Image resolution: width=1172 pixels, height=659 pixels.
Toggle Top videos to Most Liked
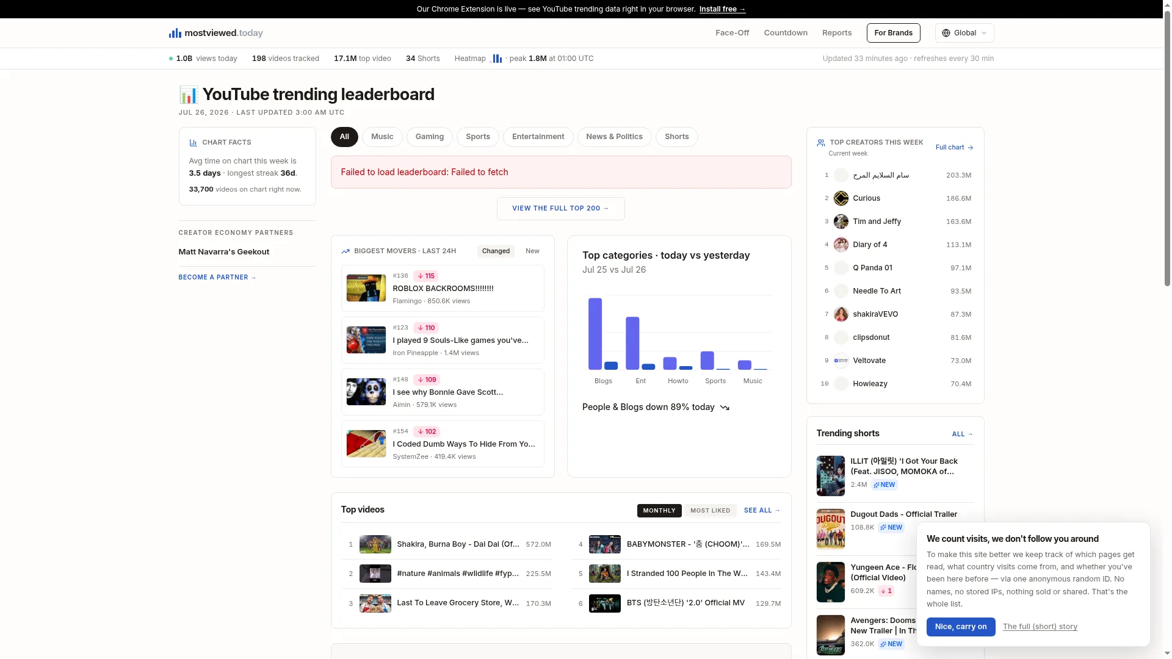click(710, 511)
